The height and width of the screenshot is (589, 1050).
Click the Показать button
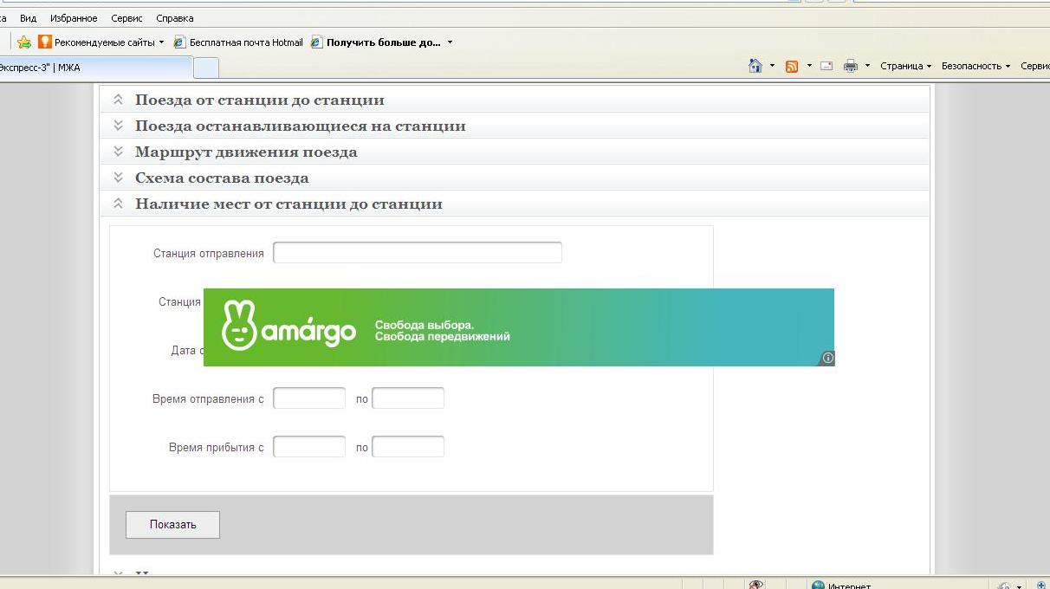point(172,525)
